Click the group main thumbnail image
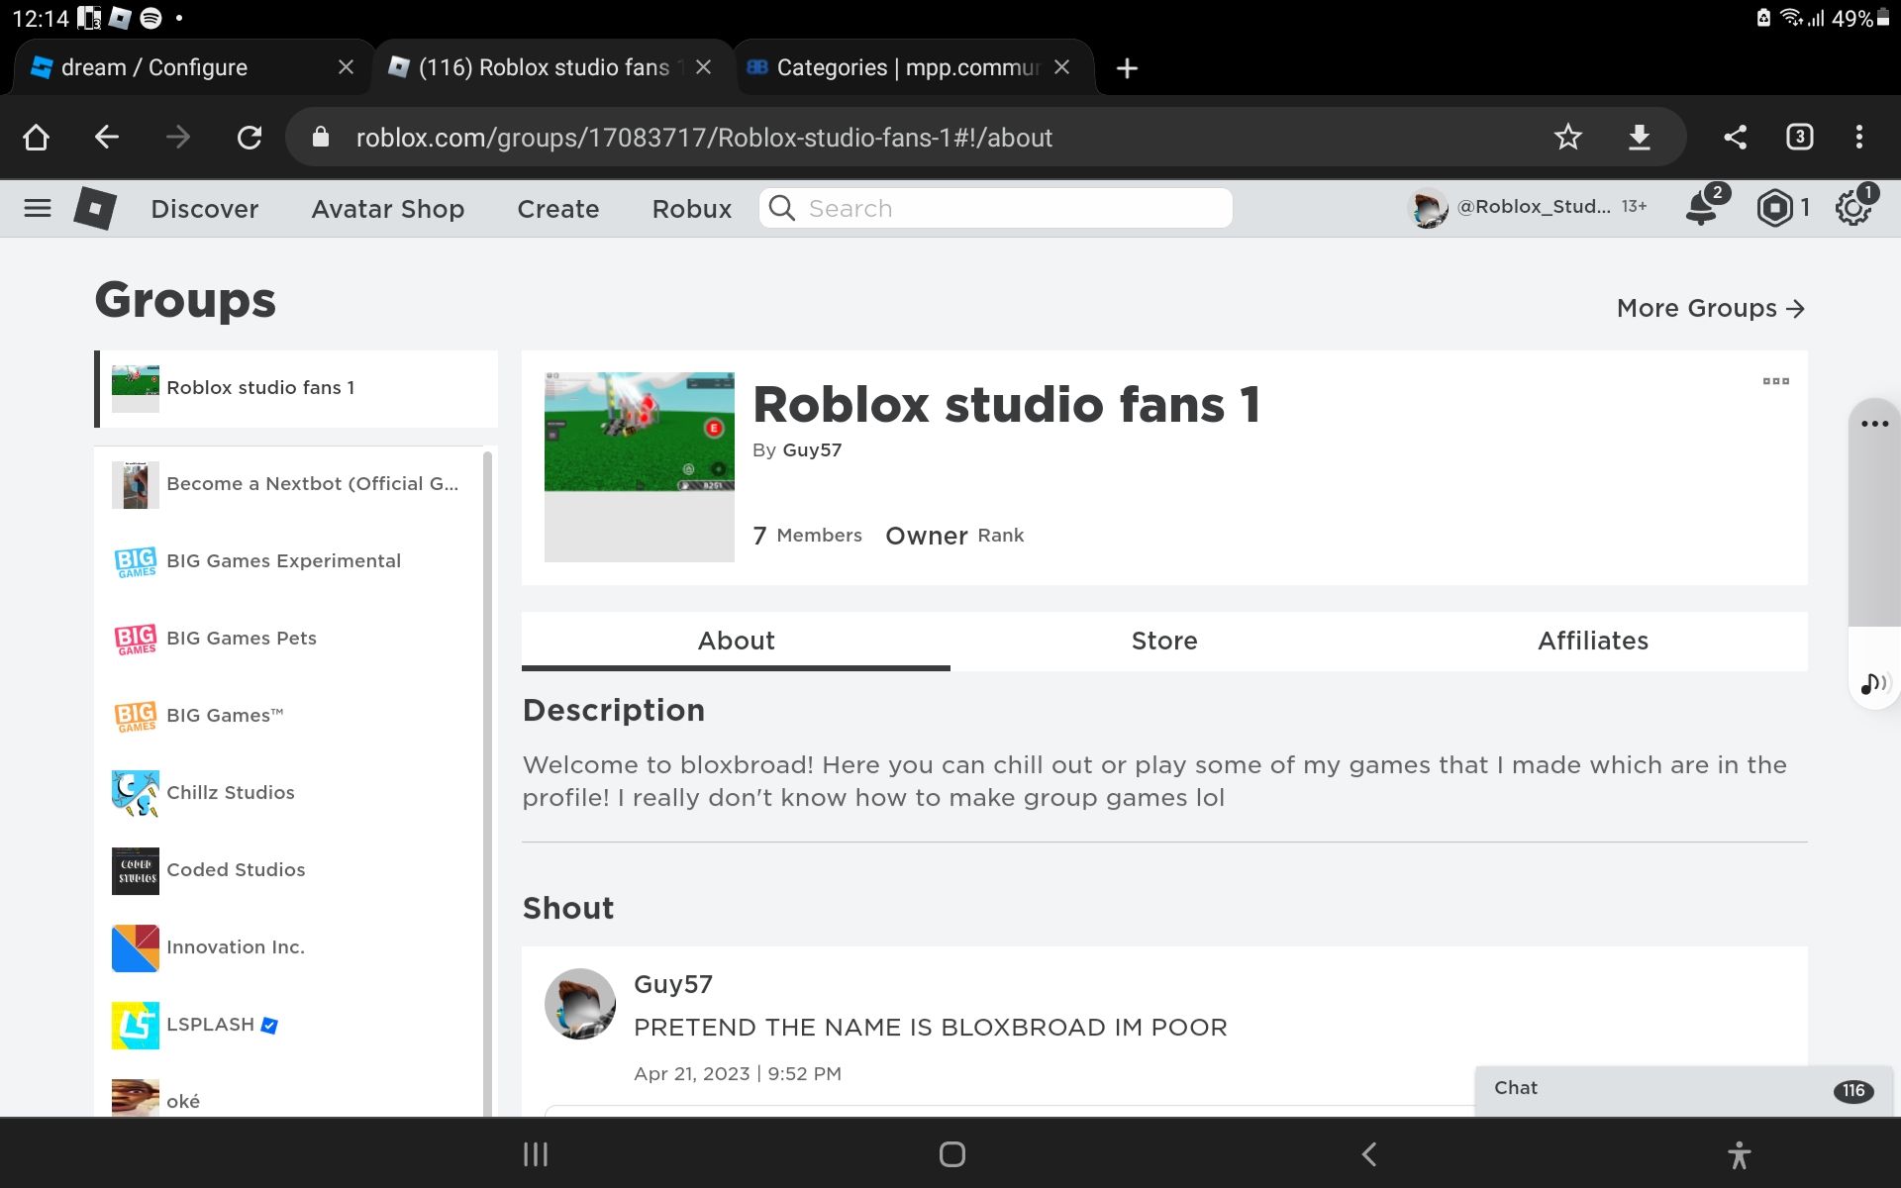Viewport: 1901px width, 1188px height. pos(640,466)
